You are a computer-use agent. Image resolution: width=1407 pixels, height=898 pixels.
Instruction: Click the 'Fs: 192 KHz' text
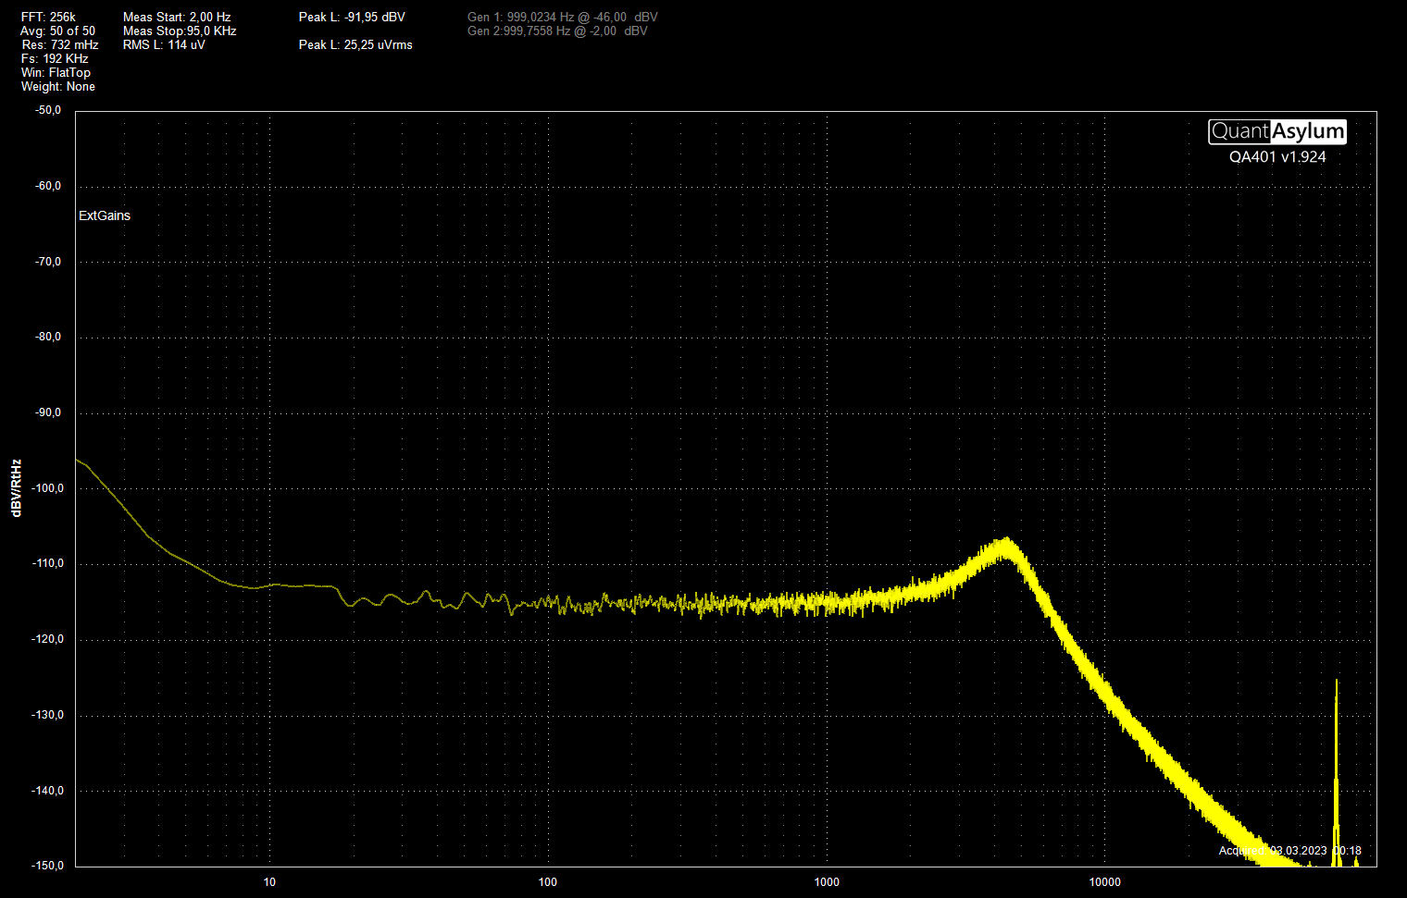tap(55, 58)
